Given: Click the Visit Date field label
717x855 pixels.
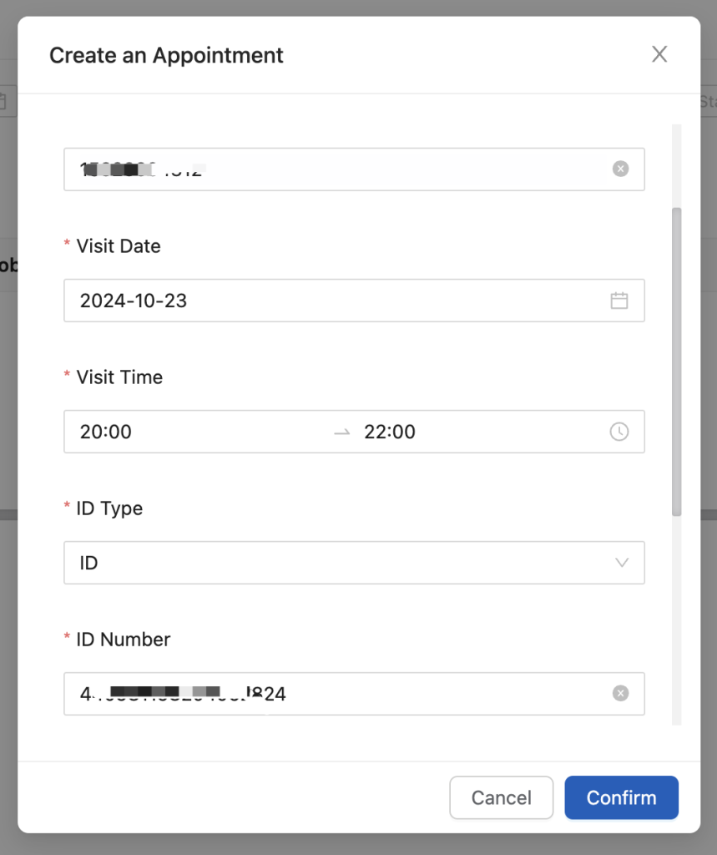Looking at the screenshot, I should 119,246.
